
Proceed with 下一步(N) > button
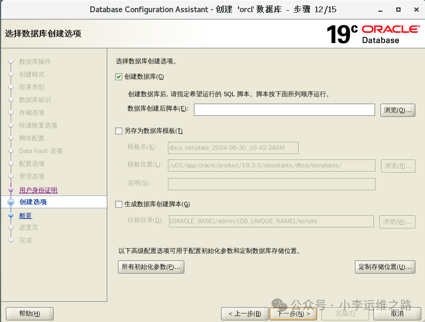tap(293, 313)
